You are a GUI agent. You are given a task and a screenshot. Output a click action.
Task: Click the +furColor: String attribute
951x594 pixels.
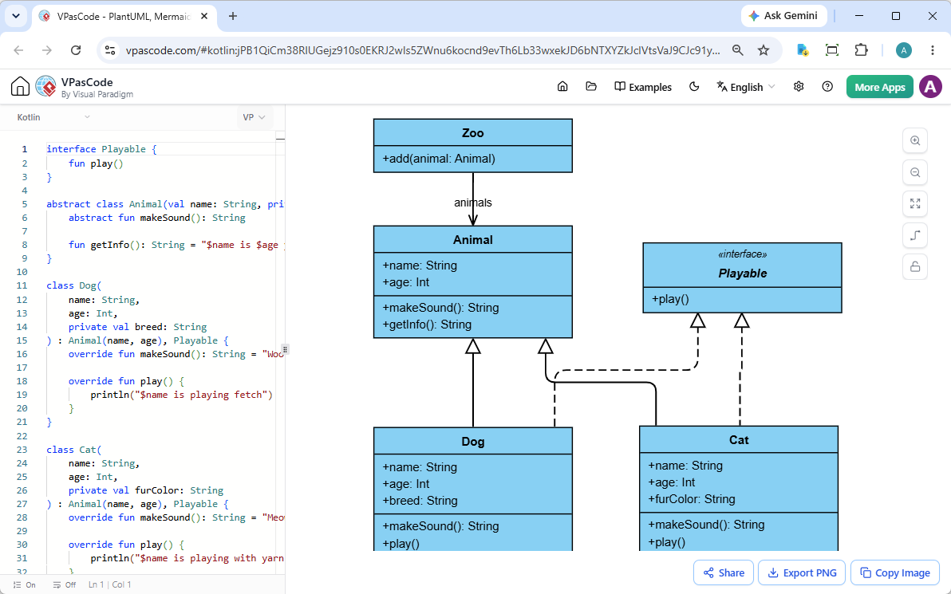[x=692, y=499]
